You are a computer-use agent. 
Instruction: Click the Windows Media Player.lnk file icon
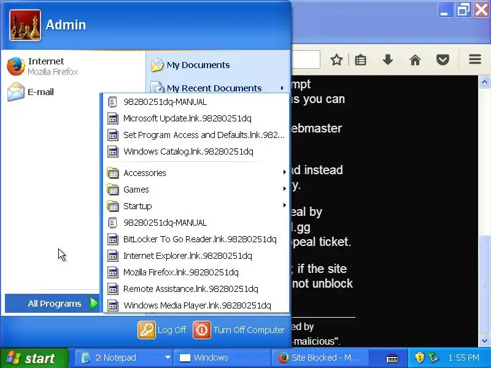pyautogui.click(x=113, y=305)
